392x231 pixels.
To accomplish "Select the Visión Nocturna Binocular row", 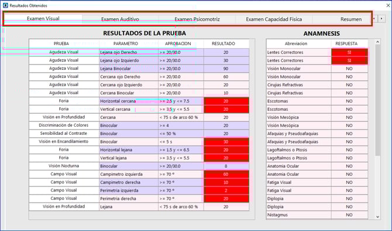I will [139, 166].
